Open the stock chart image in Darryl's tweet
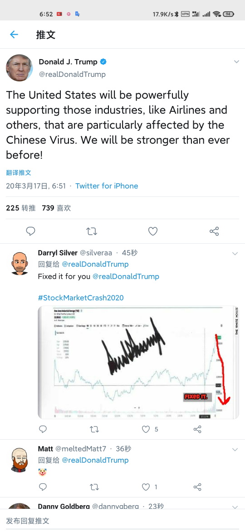The image size is (245, 532). pyautogui.click(x=138, y=362)
